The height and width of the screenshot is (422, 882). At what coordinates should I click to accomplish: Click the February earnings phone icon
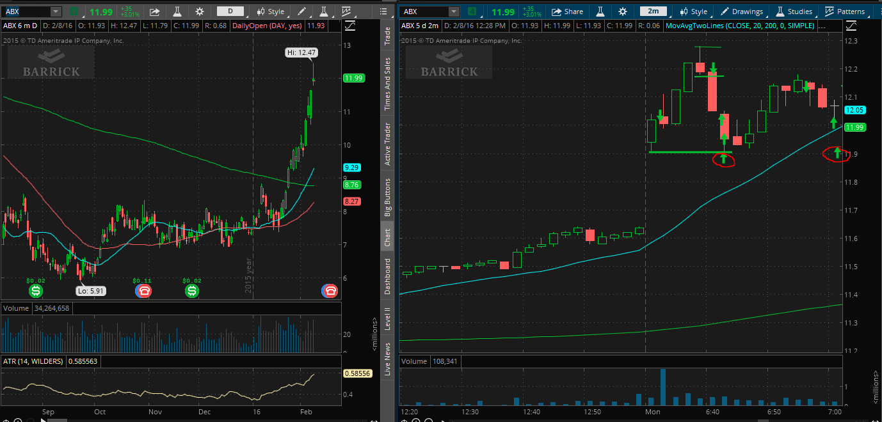[330, 291]
